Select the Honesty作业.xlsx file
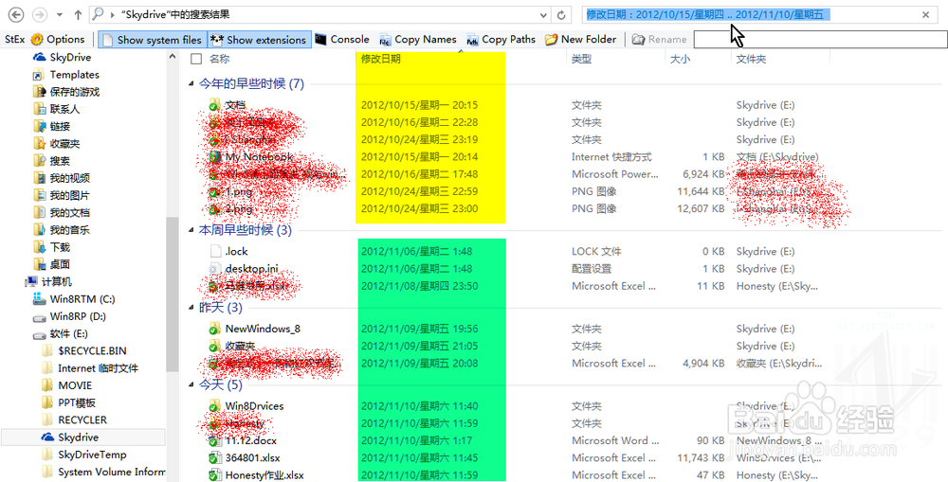This screenshot has height=482, width=948. pyautogui.click(x=264, y=475)
